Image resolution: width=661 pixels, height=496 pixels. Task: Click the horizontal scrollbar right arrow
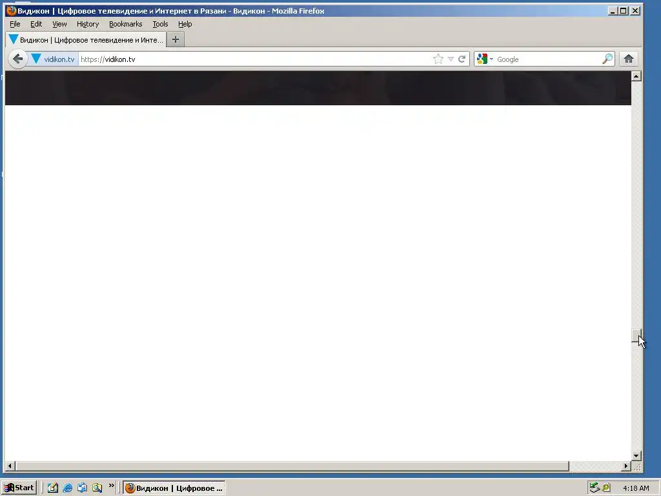pos(626,466)
